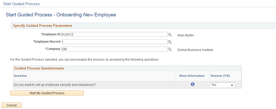
Task: Open the Employee Record lookup search icon
Action: click(169, 42)
